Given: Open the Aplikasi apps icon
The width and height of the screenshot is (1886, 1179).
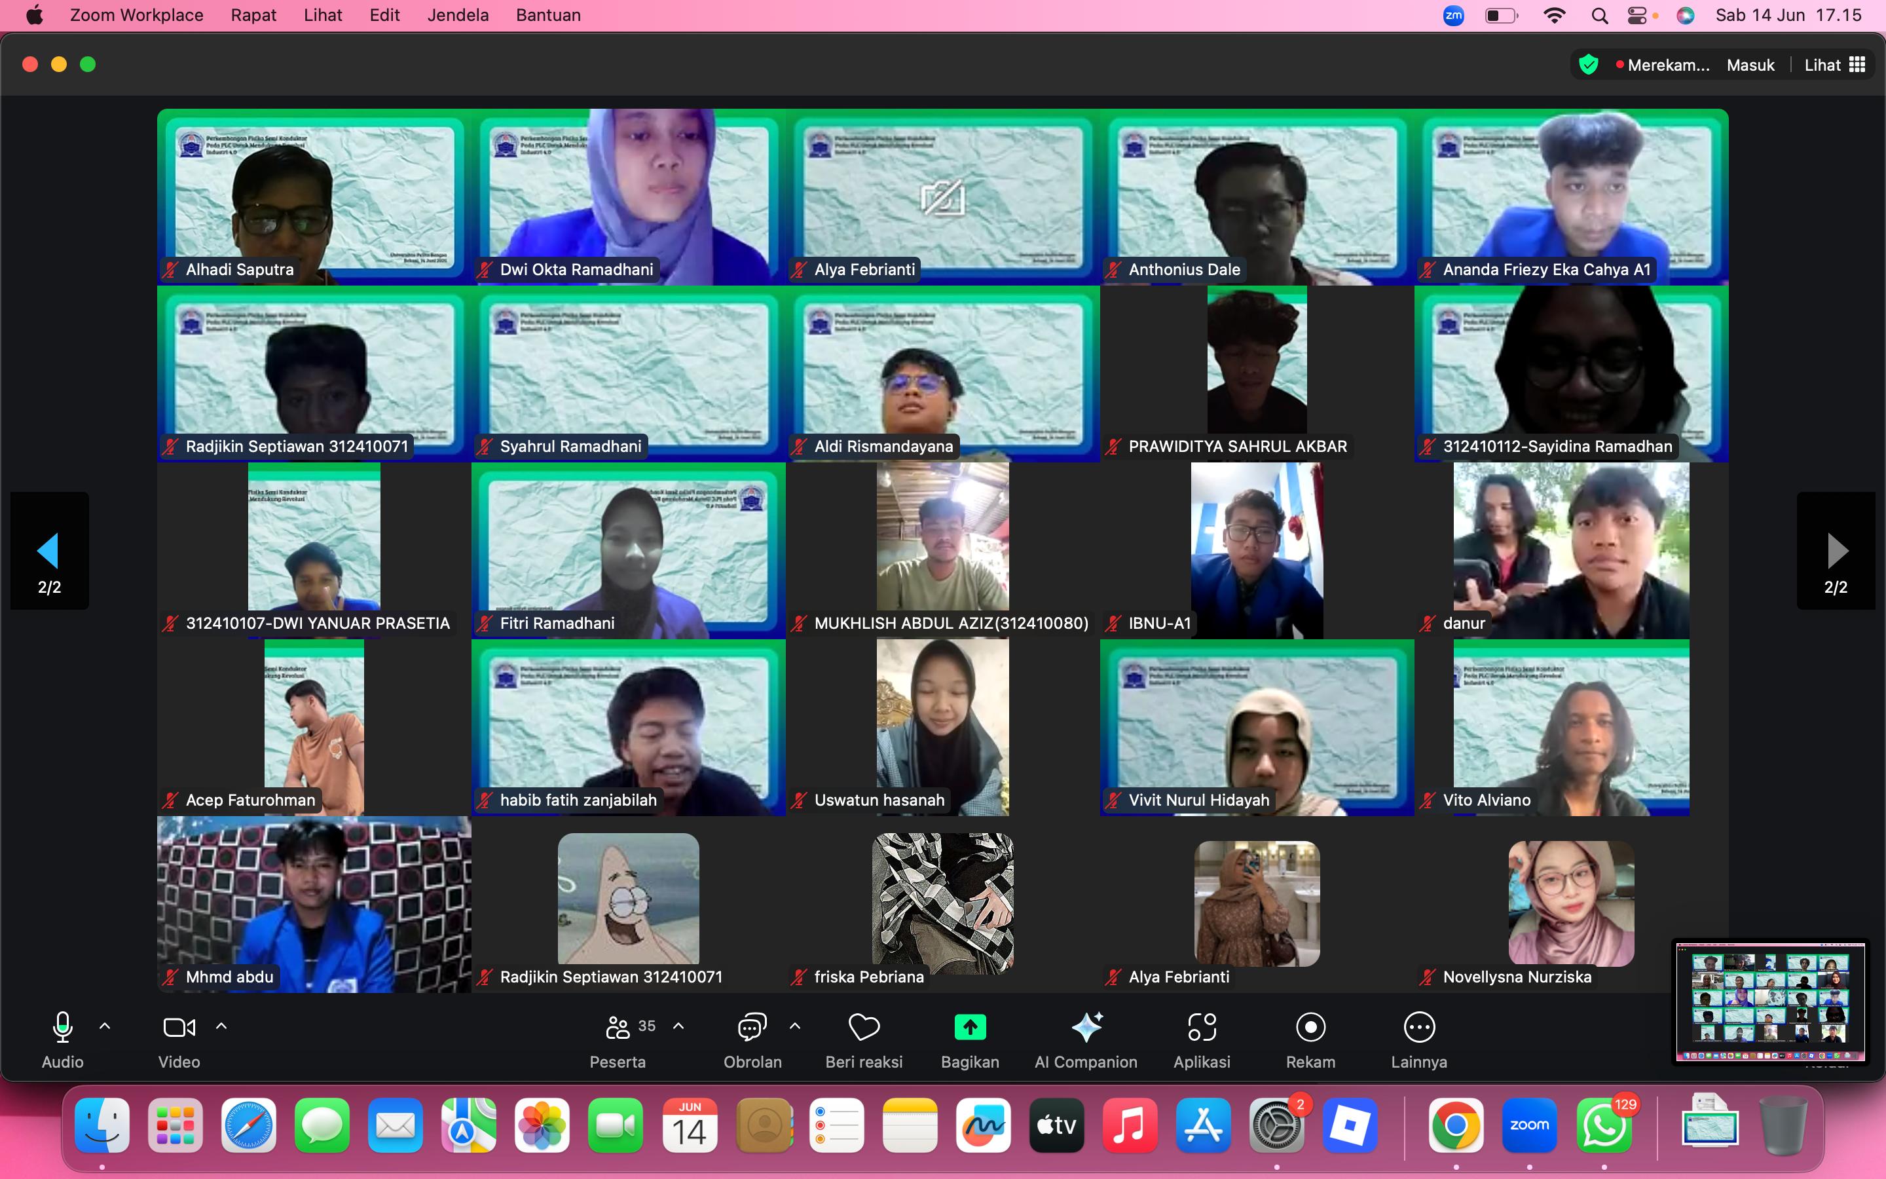Looking at the screenshot, I should click(1202, 1028).
